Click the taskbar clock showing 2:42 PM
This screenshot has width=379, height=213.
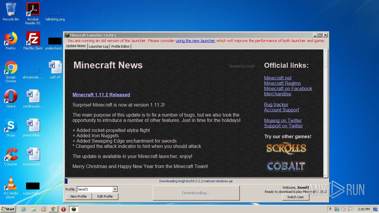click(x=364, y=209)
